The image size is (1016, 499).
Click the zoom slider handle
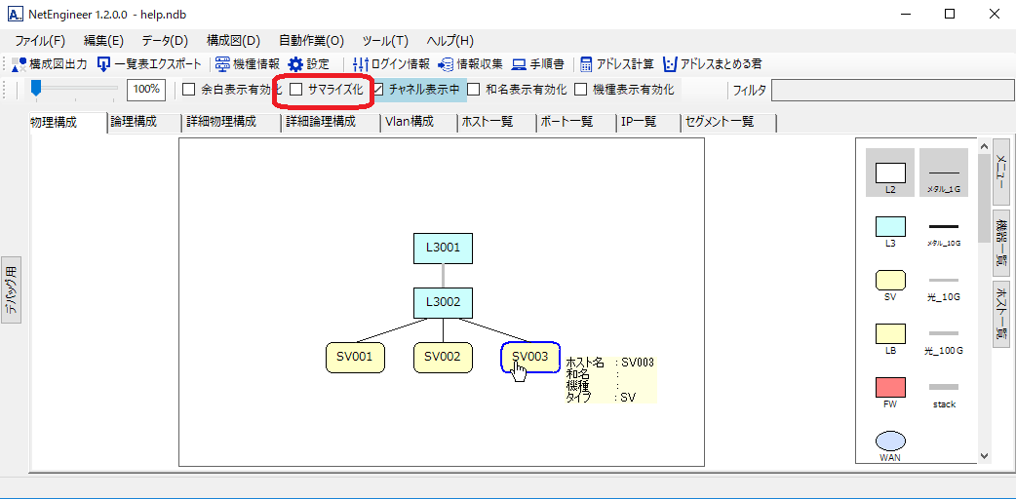[x=36, y=89]
